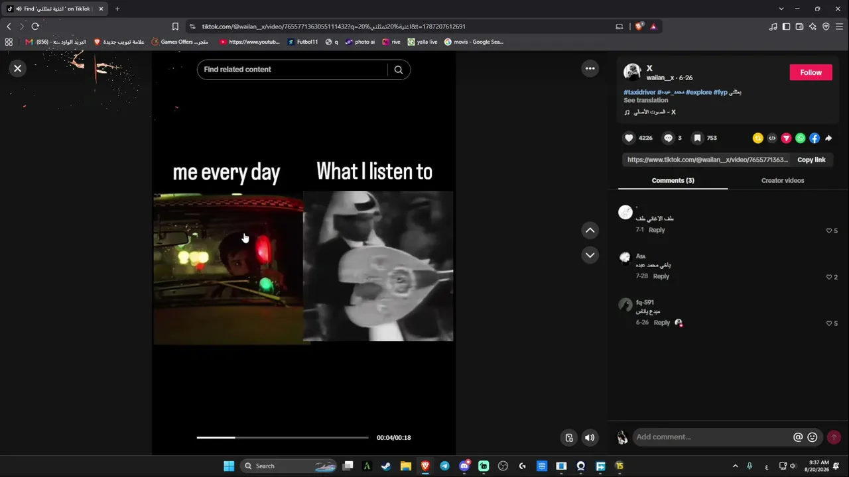Screen dimensions: 849x477
Task: Close the TikTok video viewer
Action: pos(18,68)
